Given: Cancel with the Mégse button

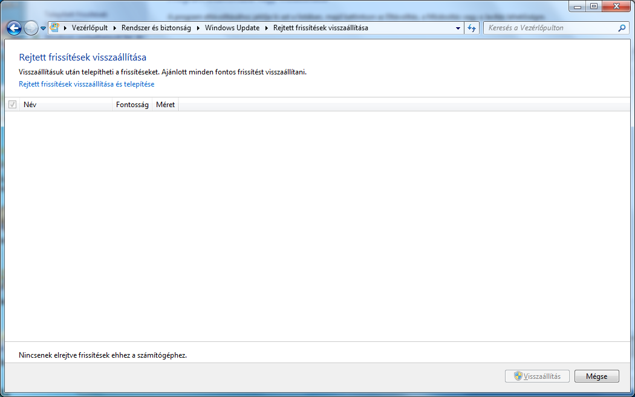Looking at the screenshot, I should coord(597,376).
